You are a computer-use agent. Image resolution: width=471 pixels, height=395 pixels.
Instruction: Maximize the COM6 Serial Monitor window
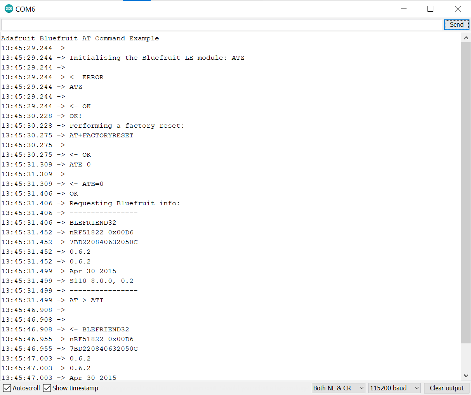[431, 9]
